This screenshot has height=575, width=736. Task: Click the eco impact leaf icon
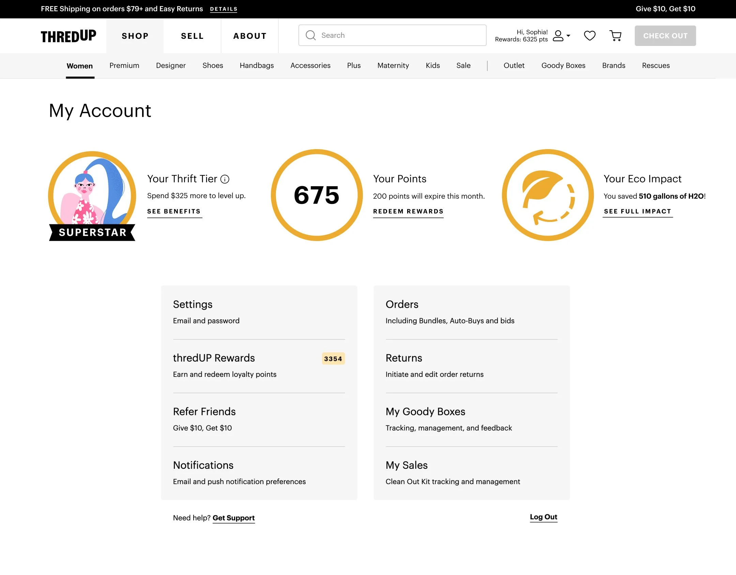click(x=548, y=195)
